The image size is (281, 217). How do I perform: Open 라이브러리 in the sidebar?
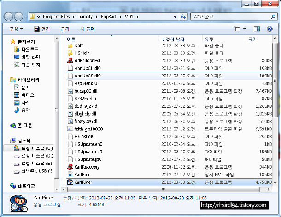click(25, 80)
